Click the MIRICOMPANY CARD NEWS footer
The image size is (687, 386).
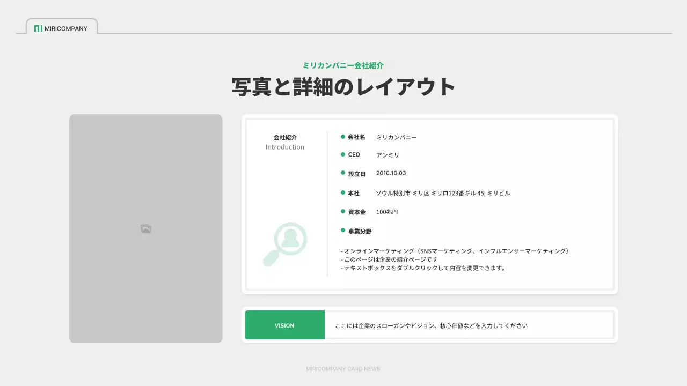pyautogui.click(x=343, y=369)
